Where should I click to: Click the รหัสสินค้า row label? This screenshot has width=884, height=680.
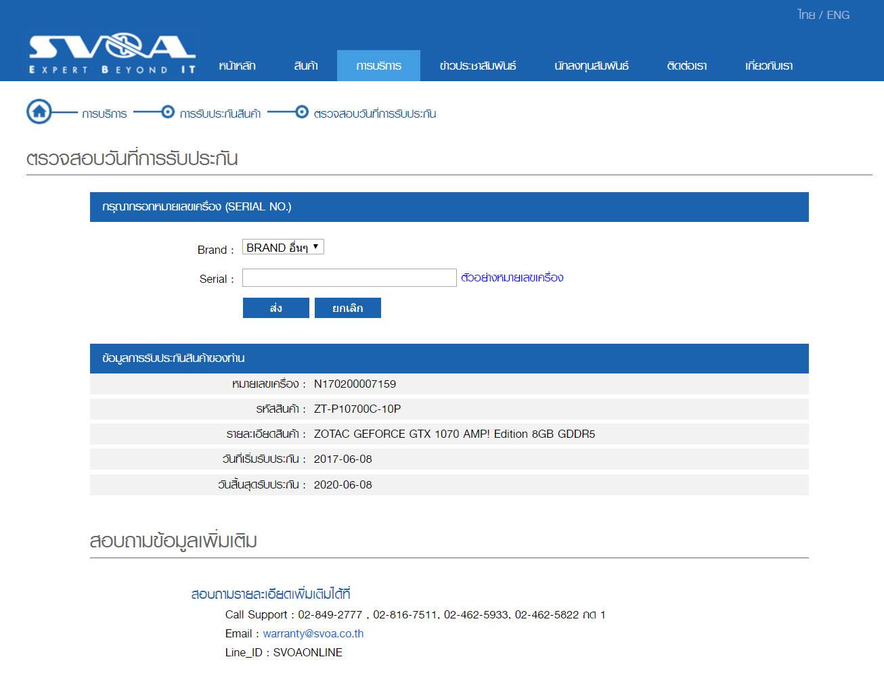(x=281, y=409)
